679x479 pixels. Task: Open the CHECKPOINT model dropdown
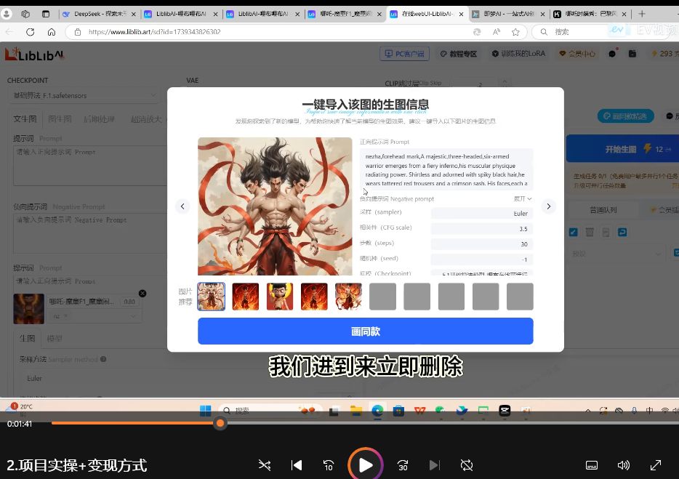(84, 95)
